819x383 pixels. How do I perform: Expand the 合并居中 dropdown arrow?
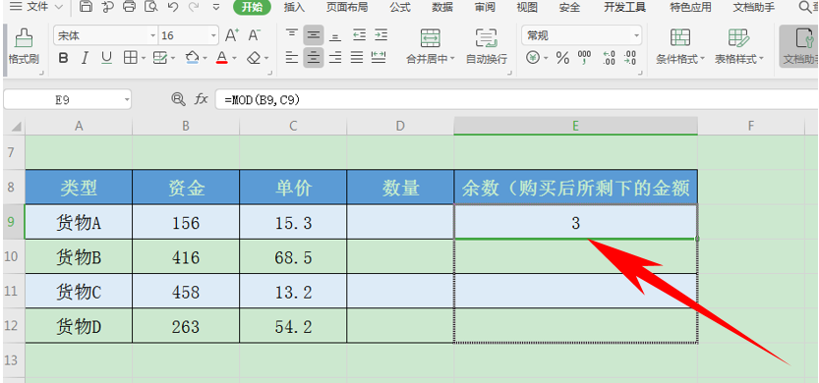(452, 59)
